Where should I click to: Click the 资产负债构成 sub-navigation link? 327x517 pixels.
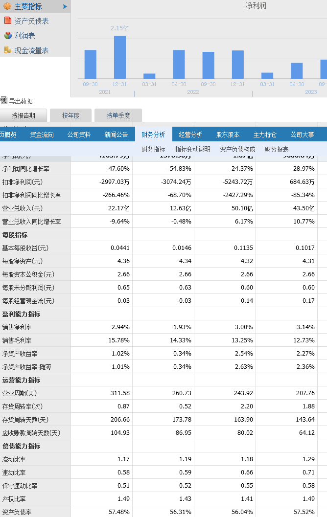tap(237, 149)
